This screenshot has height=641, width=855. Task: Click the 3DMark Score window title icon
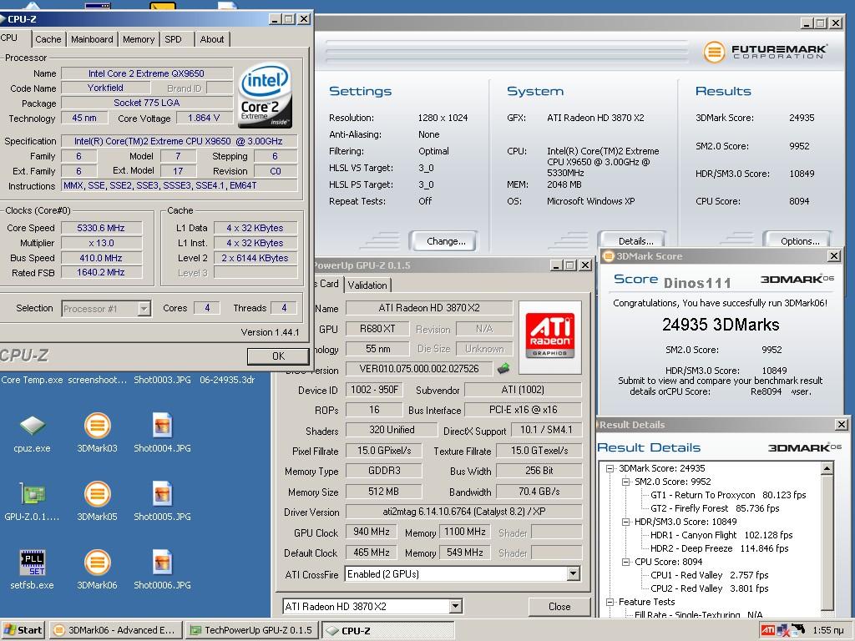tap(609, 256)
